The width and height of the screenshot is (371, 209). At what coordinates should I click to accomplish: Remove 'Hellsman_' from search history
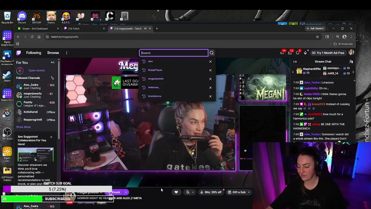(x=210, y=88)
